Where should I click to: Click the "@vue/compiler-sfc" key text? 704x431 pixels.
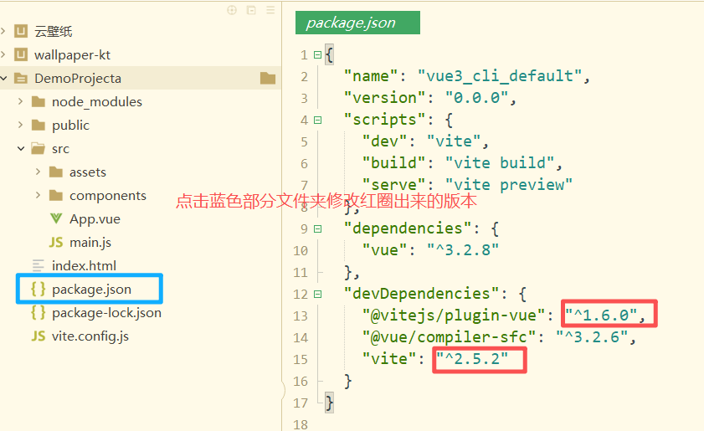[449, 337]
